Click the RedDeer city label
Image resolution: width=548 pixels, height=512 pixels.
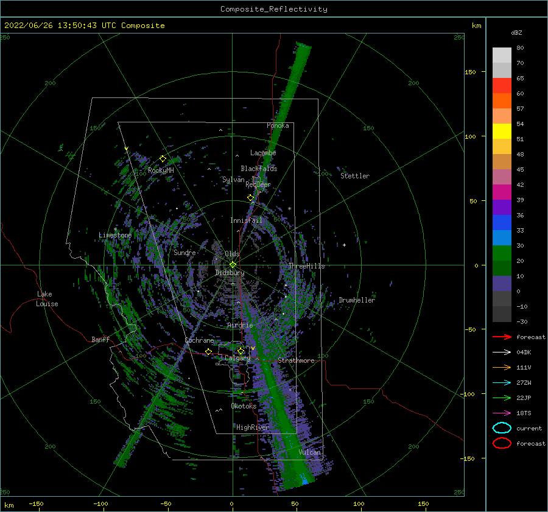coord(258,184)
